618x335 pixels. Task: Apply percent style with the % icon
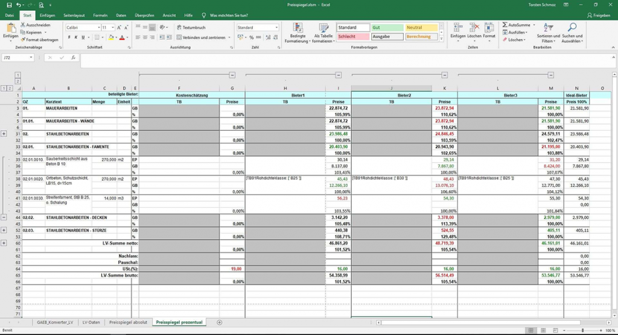251,37
